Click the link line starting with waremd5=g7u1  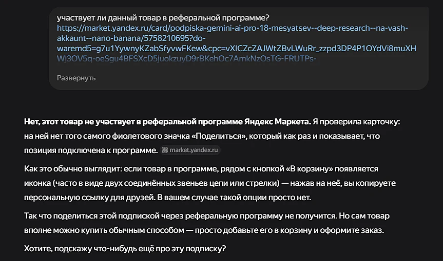pos(237,49)
